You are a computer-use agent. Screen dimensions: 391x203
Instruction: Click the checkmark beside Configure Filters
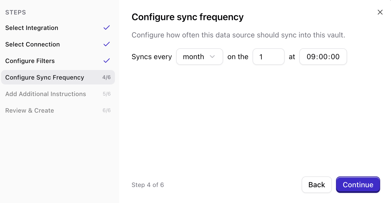[x=106, y=61]
